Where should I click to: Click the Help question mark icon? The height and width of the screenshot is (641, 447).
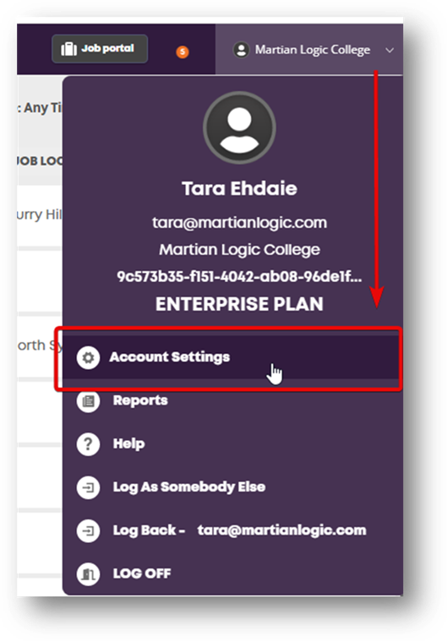[88, 444]
